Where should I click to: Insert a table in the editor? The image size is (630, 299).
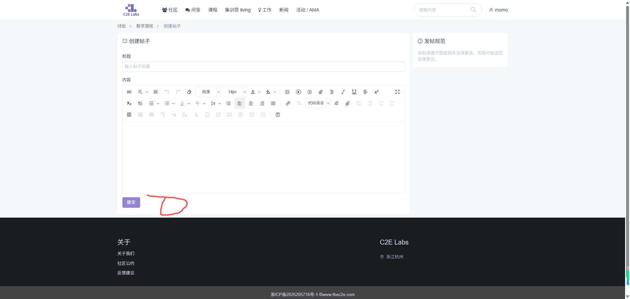tap(129, 115)
